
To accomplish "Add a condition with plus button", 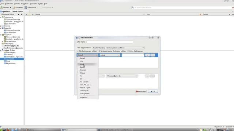I will tap(147, 55).
